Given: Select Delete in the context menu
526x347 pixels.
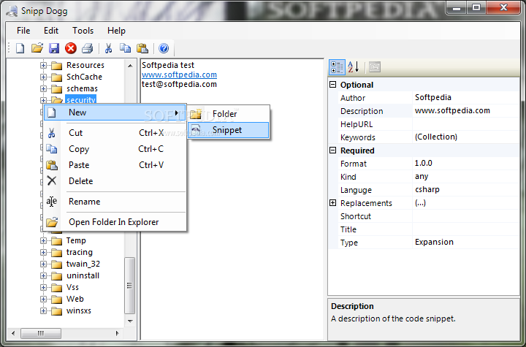Looking at the screenshot, I should pos(115,181).
